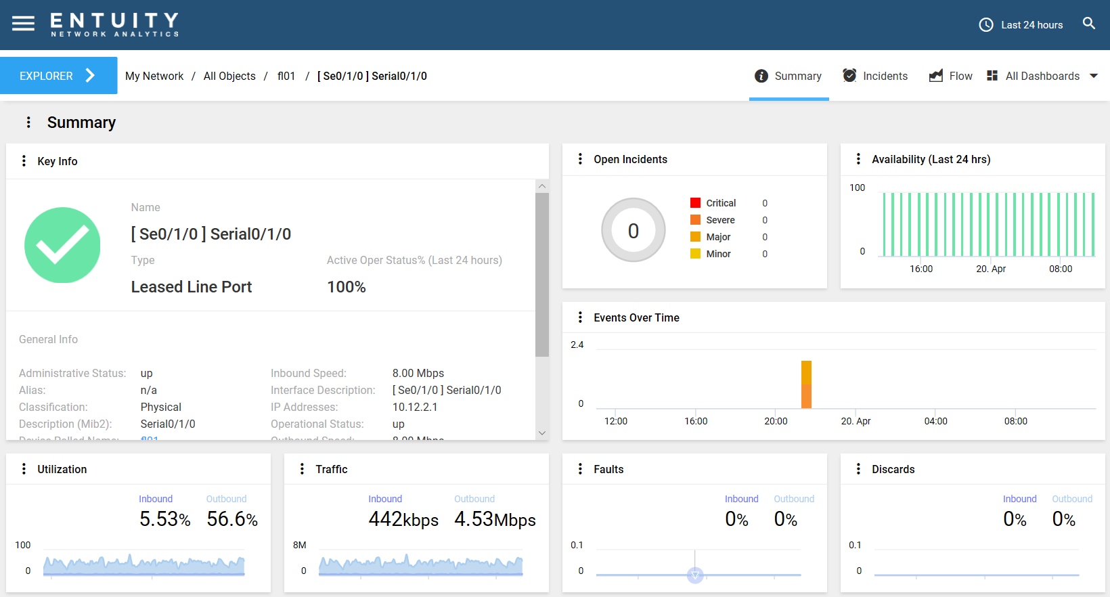Image resolution: width=1110 pixels, height=597 pixels.
Task: Open Open Incidents panel options menu
Action: point(580,159)
